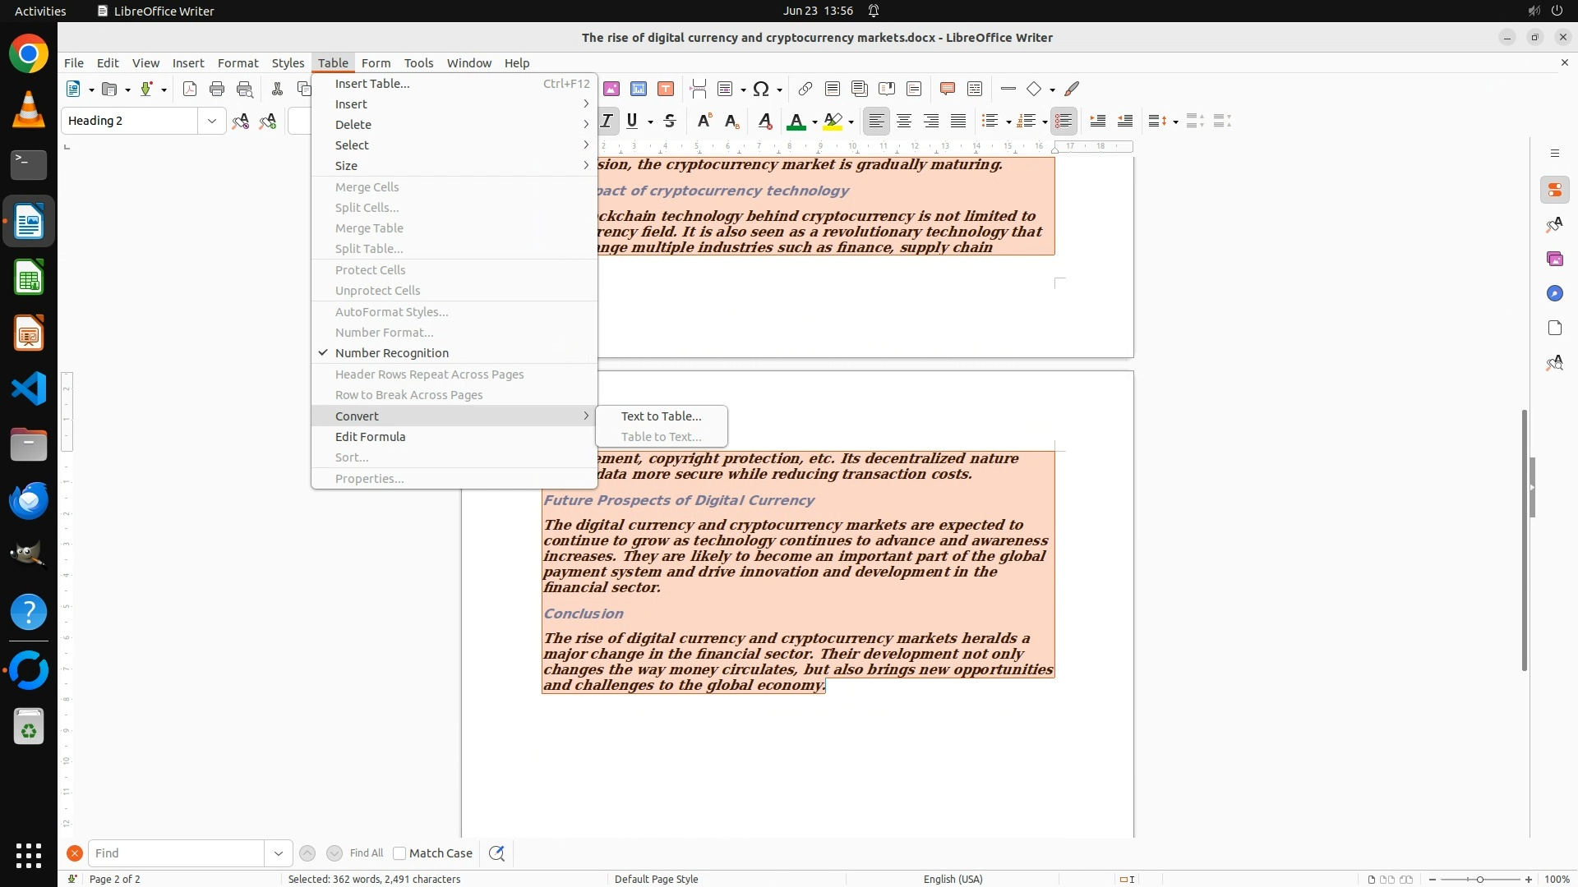Toggle center horizontally alignment
Viewport: 1578px width, 887px height.
pyautogui.click(x=904, y=122)
